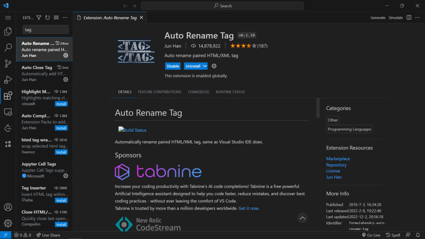This screenshot has width=425, height=239.
Task: Click Go Live in status bar
Action: tap(371, 235)
